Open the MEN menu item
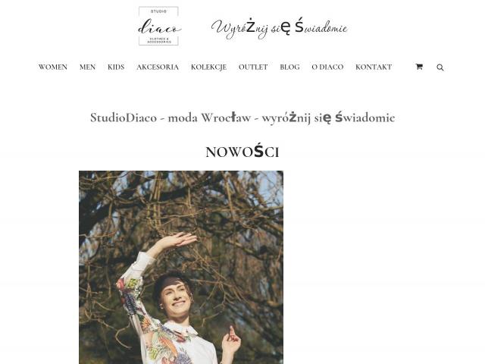Viewport: 485px width, 364px height. (88, 67)
